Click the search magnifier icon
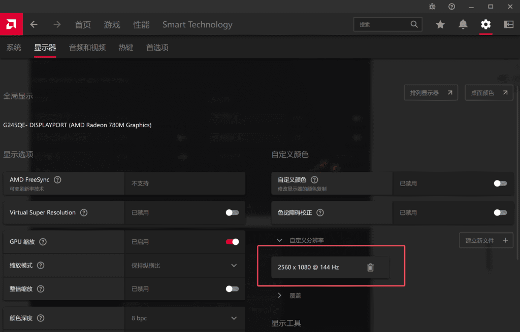 (414, 24)
